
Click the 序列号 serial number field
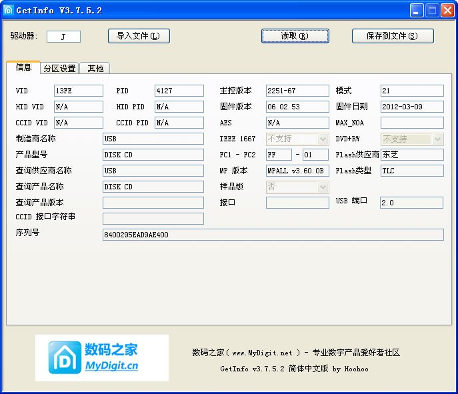point(273,235)
